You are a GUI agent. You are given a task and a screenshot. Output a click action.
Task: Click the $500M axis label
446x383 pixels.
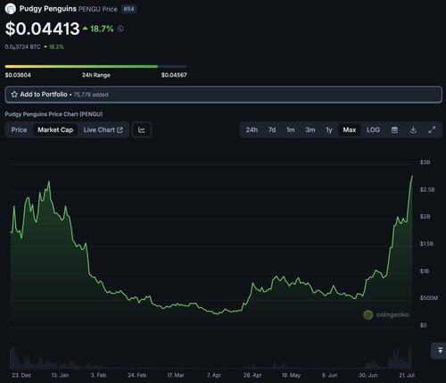tap(429, 298)
